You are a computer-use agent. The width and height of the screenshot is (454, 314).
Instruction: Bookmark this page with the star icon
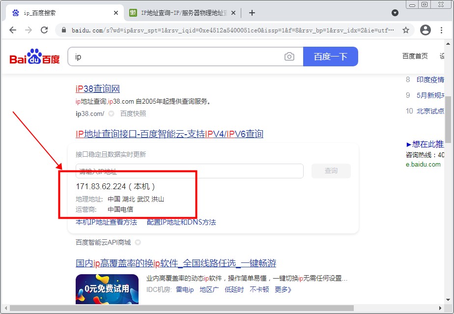point(406,30)
